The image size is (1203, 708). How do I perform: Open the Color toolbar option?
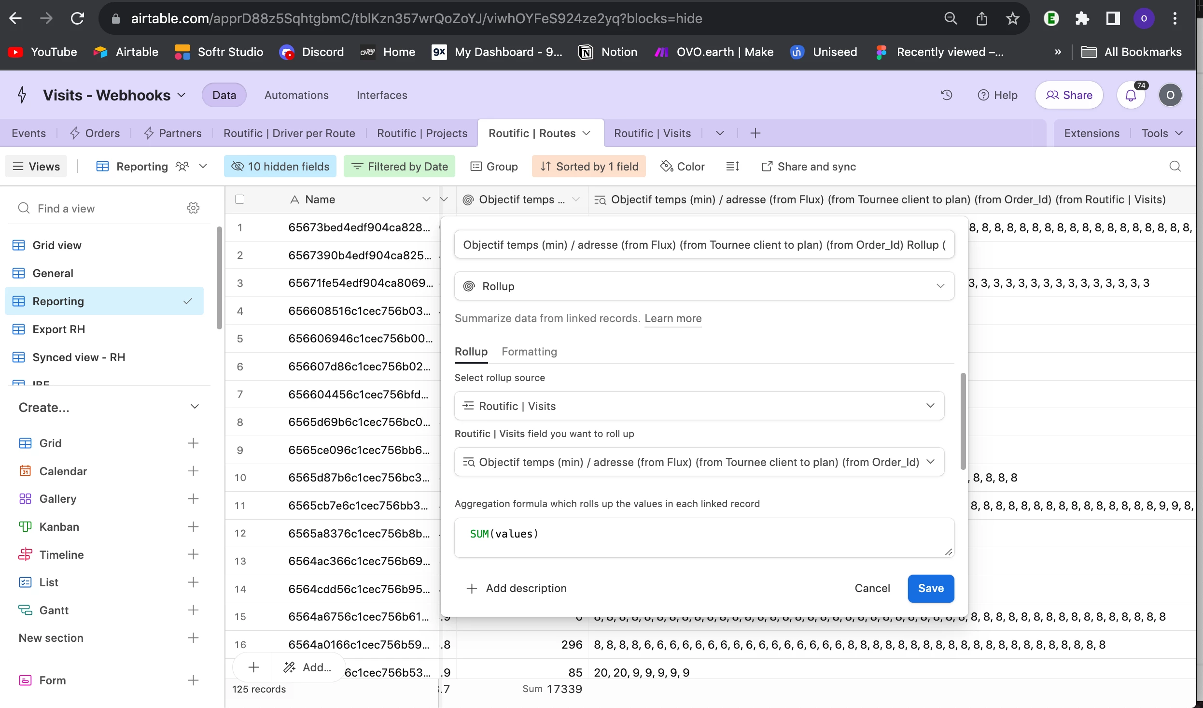tap(683, 167)
